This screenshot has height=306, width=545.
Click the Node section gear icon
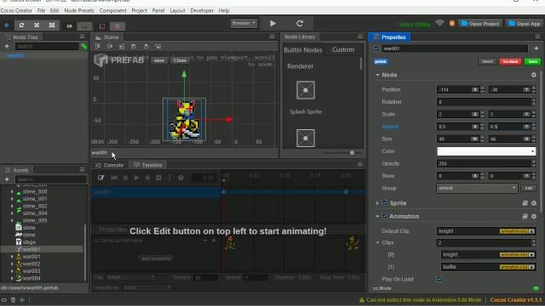click(x=534, y=75)
